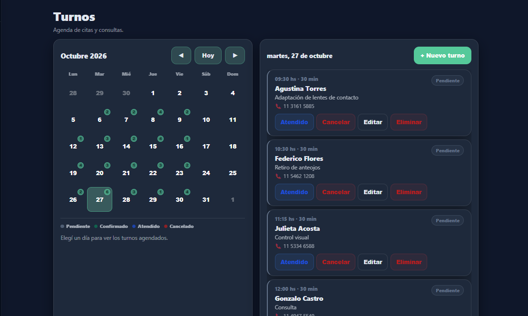Create a new appointment with Nuevo turno

point(442,55)
